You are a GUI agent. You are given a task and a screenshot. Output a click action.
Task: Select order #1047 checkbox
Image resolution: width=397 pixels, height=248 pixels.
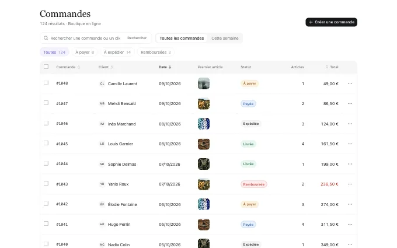[46, 103]
